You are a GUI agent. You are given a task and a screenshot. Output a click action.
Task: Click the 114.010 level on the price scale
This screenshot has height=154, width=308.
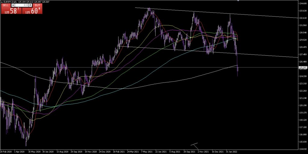(303, 149)
